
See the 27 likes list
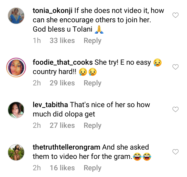click(x=62, y=126)
